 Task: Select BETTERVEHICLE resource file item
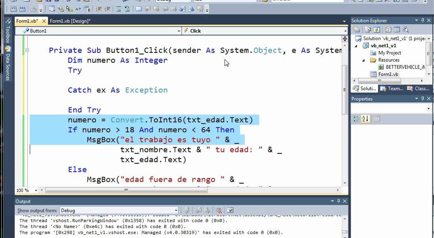401,67
